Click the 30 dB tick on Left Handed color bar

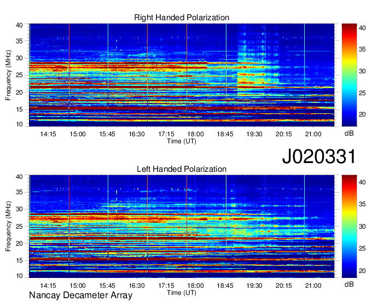362,226
